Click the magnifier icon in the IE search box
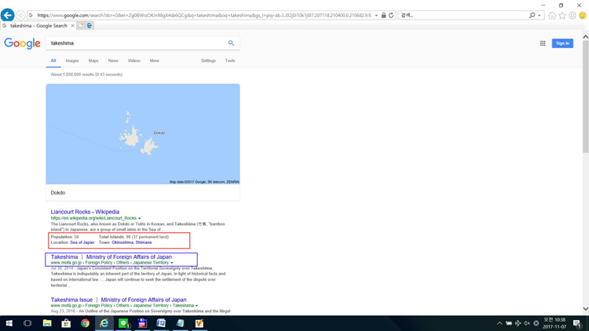589x331 pixels. point(532,16)
